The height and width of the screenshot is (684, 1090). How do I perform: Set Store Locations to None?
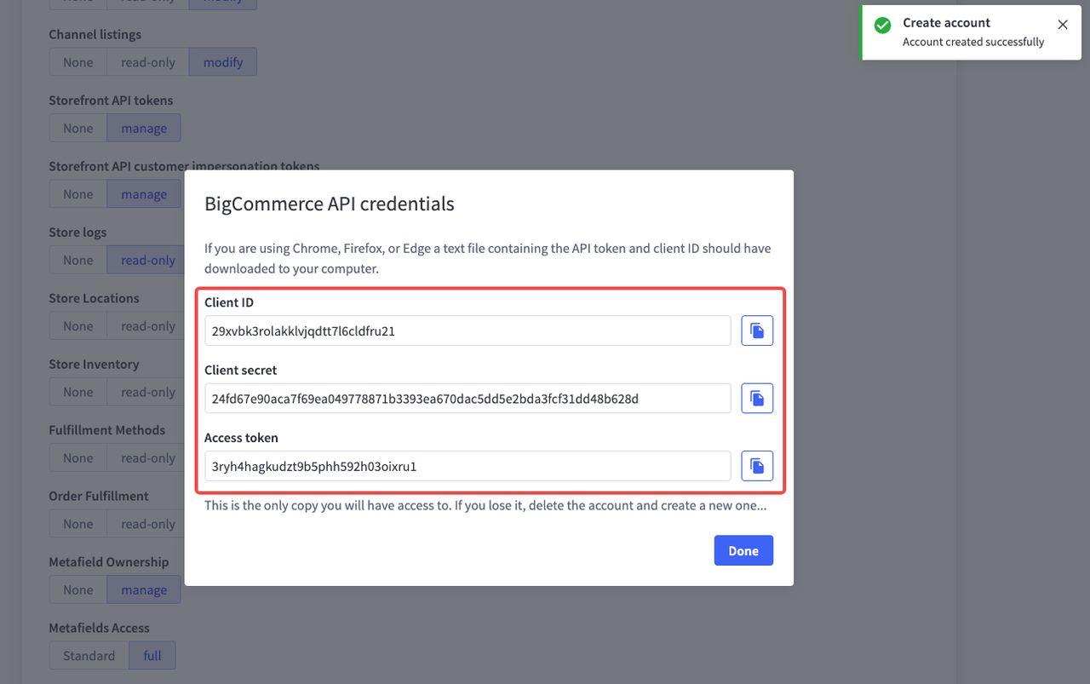[x=77, y=326]
